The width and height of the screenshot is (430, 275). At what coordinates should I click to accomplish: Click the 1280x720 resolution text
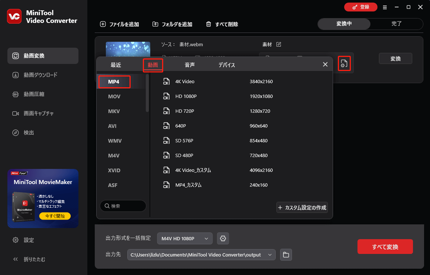[260, 111]
